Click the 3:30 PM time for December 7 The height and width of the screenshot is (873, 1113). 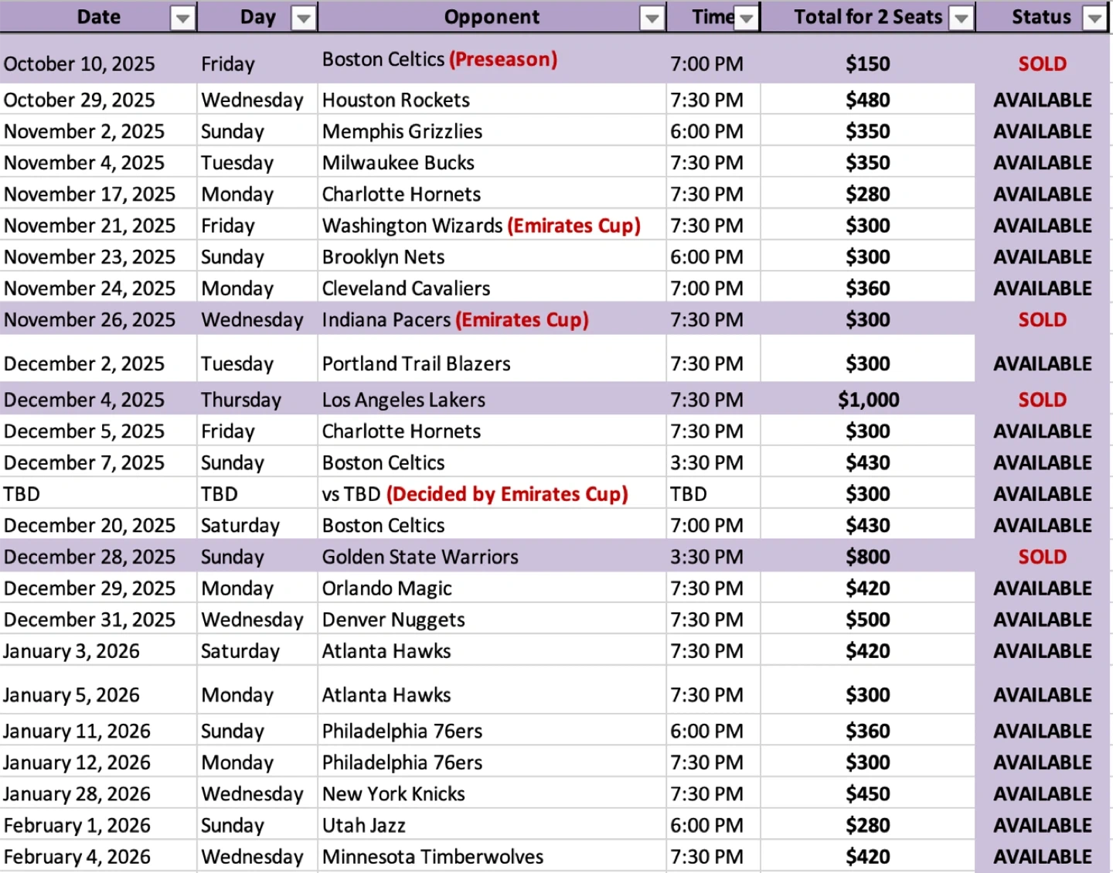[706, 462]
